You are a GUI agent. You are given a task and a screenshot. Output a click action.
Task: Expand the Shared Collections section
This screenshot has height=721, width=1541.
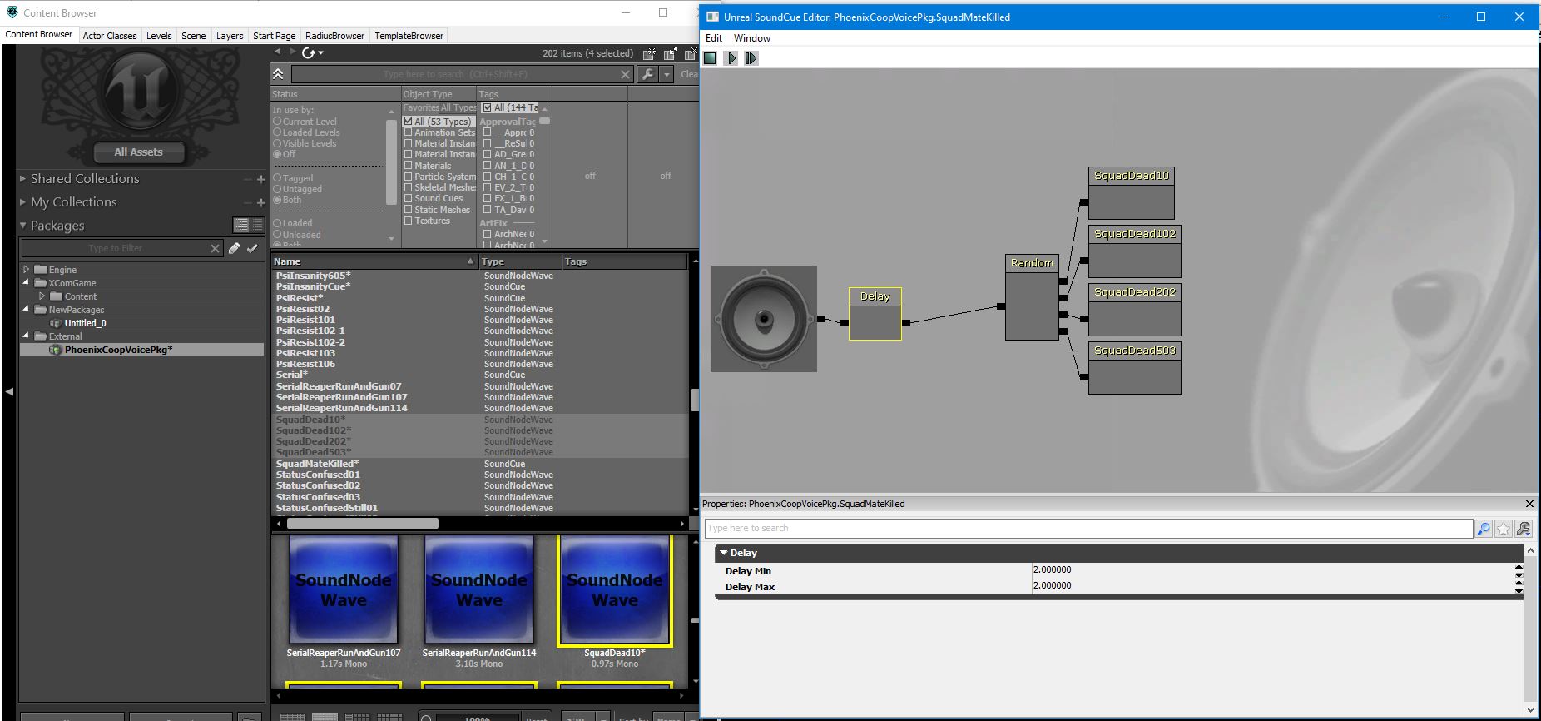(23, 178)
